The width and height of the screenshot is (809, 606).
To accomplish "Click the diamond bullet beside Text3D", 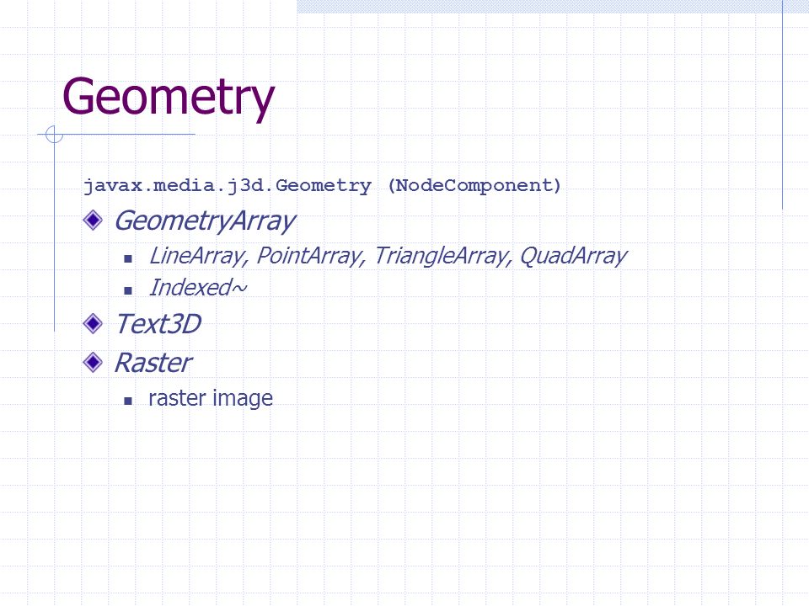I will click(93, 323).
